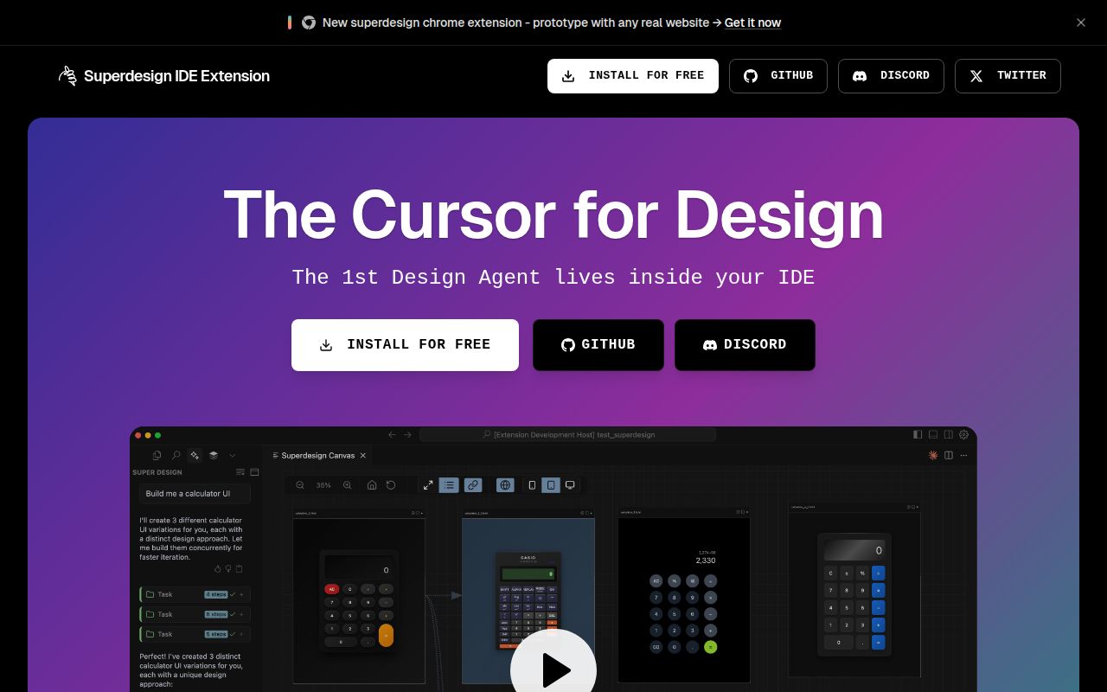Screen dimensions: 1107x692
Task: Click the large hero INSTALL FOR FREE button
Action: (405, 345)
